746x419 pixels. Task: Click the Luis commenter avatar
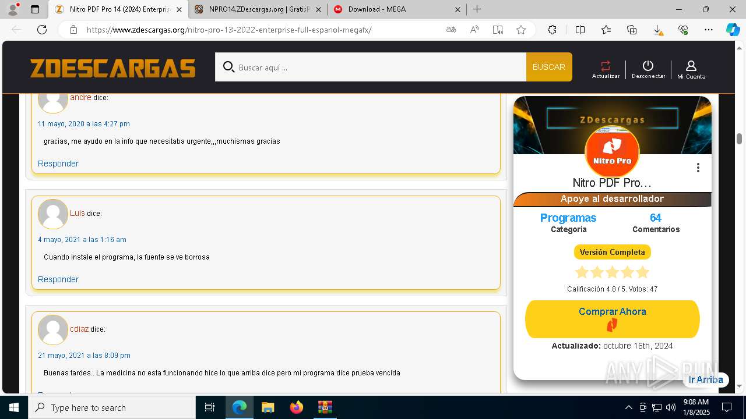coord(53,214)
